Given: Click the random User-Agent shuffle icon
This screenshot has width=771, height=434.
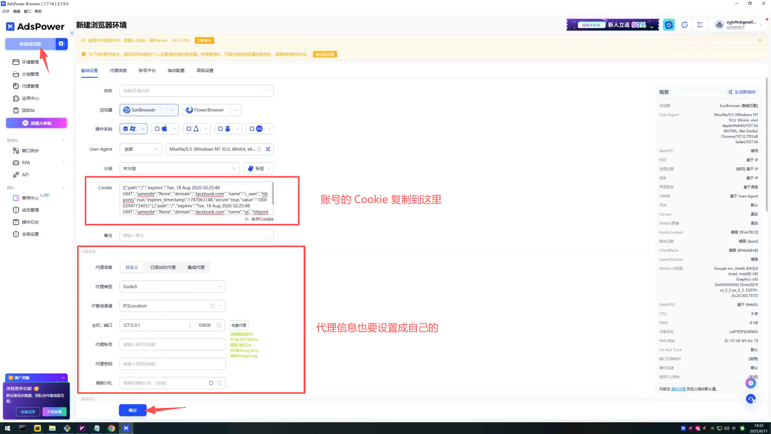Looking at the screenshot, I should point(268,149).
